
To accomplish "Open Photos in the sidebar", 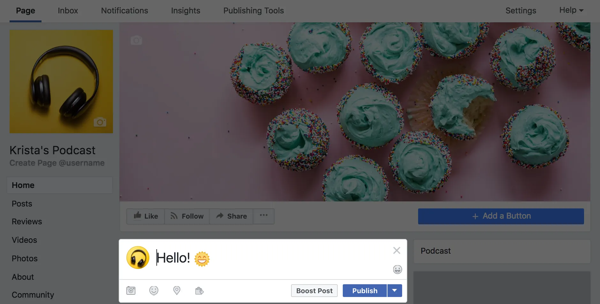I will point(25,258).
